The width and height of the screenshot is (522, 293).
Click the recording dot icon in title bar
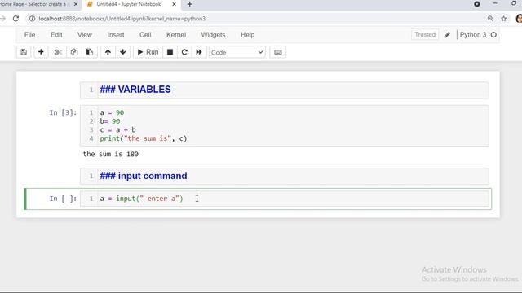(476, 4)
